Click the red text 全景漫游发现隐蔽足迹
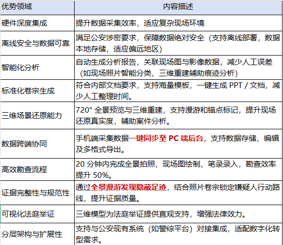 129,187
